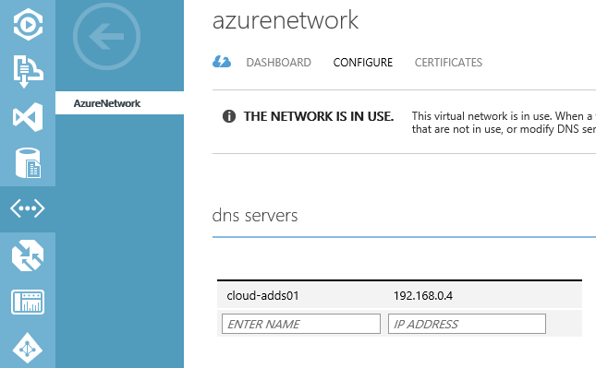The image size is (596, 368).
Task: Open the Service Bus sidebar icon
Action: 28,71
